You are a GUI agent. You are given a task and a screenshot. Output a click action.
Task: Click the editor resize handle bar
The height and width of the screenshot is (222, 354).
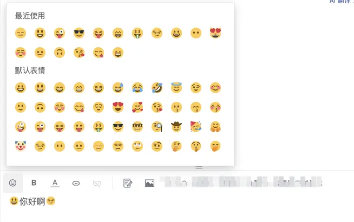click(x=199, y=167)
